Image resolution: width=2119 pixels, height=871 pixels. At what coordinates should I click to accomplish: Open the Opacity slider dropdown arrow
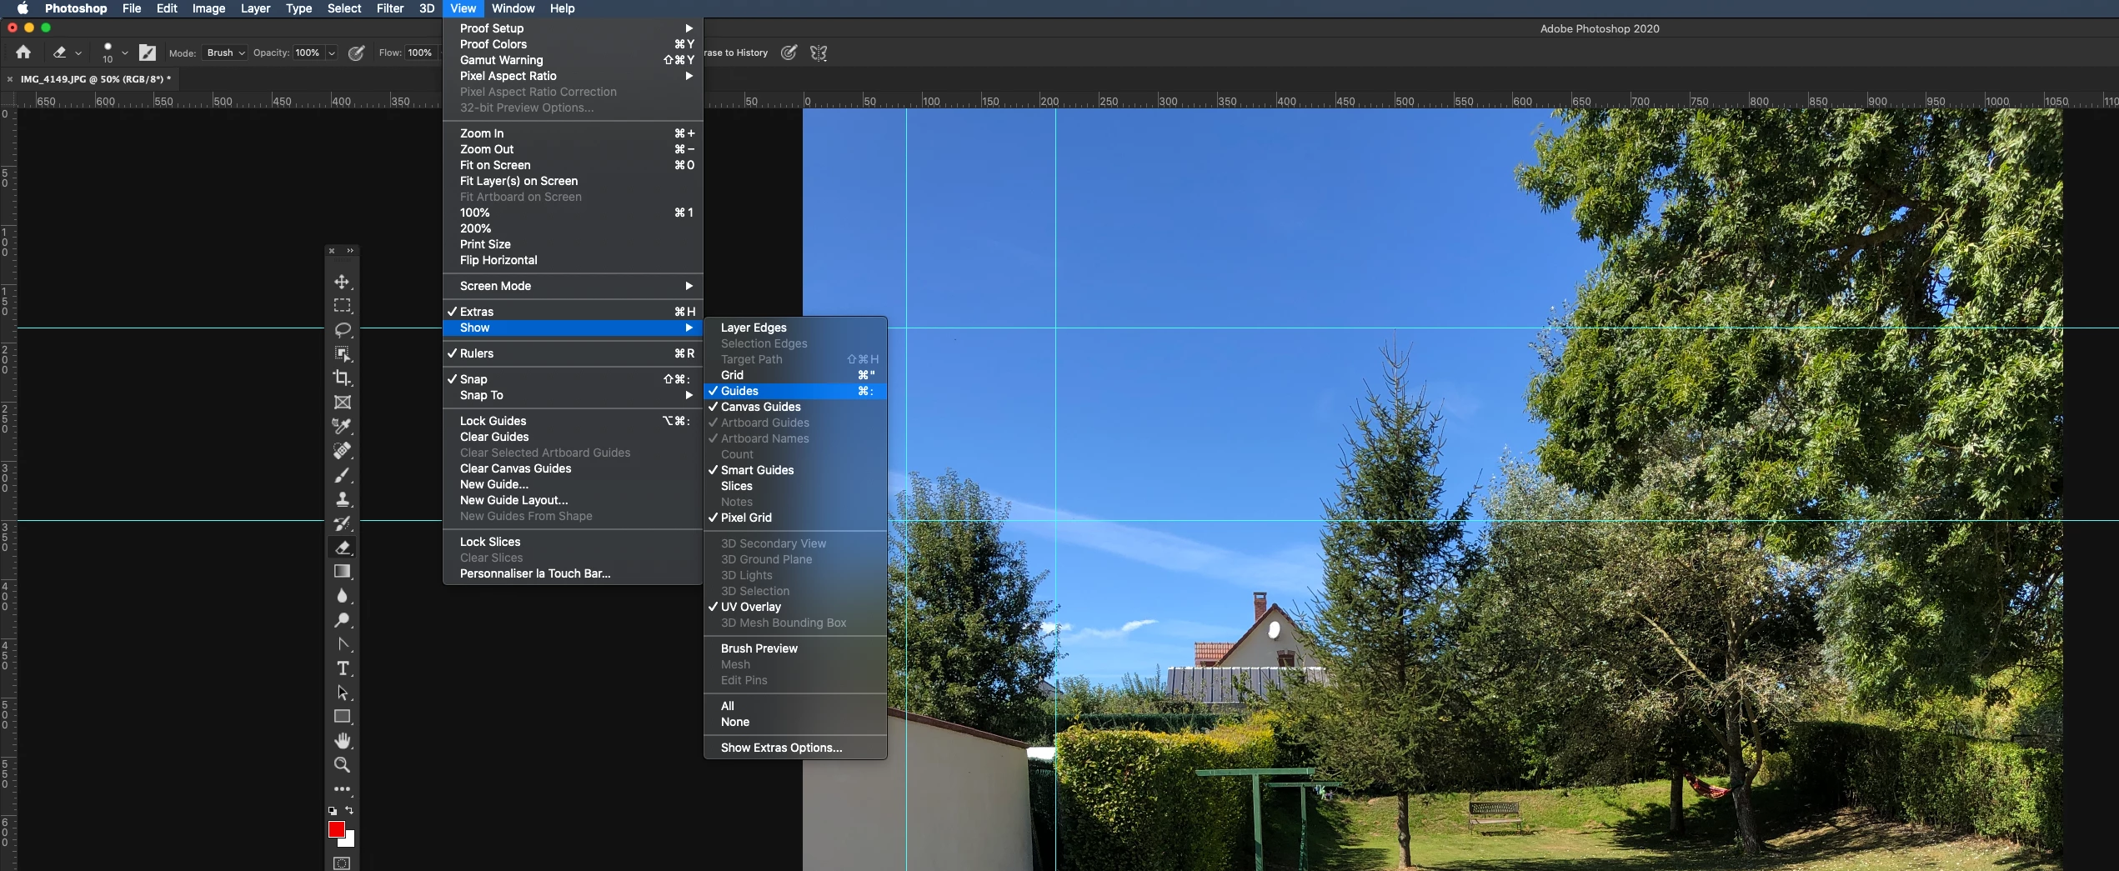tap(331, 53)
